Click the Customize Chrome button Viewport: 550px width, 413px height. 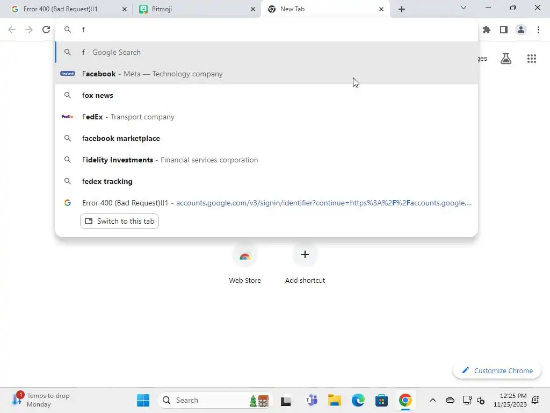pyautogui.click(x=497, y=371)
